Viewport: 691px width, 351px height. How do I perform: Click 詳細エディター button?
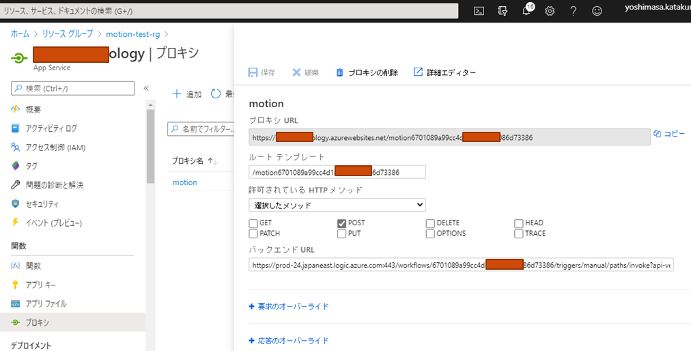pyautogui.click(x=445, y=72)
